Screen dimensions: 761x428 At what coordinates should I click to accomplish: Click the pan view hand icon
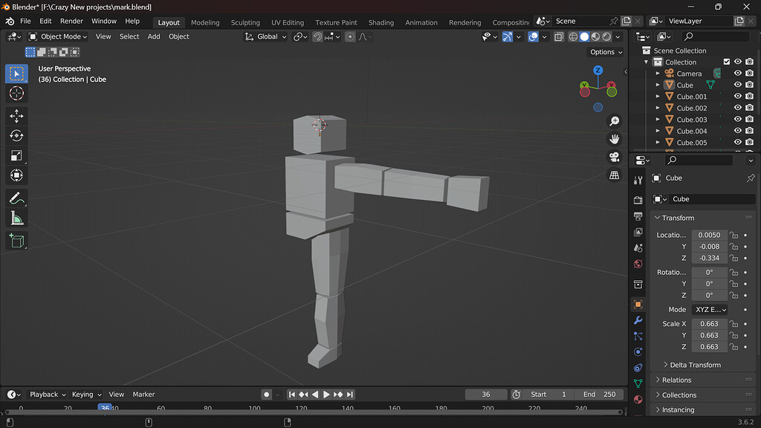coord(615,139)
